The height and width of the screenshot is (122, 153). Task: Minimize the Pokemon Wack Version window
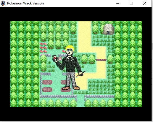pos(118,3)
